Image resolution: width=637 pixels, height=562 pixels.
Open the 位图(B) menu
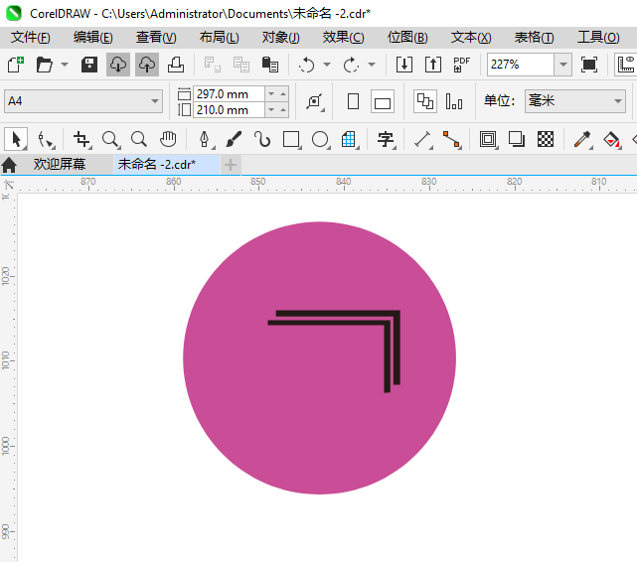(407, 38)
